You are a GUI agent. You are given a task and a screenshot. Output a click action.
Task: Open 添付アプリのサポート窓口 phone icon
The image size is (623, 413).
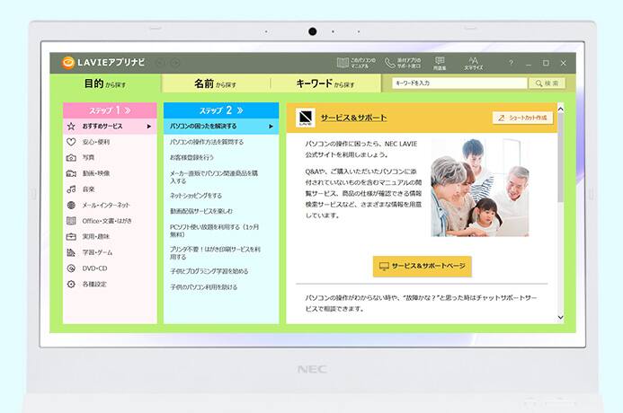pos(390,63)
